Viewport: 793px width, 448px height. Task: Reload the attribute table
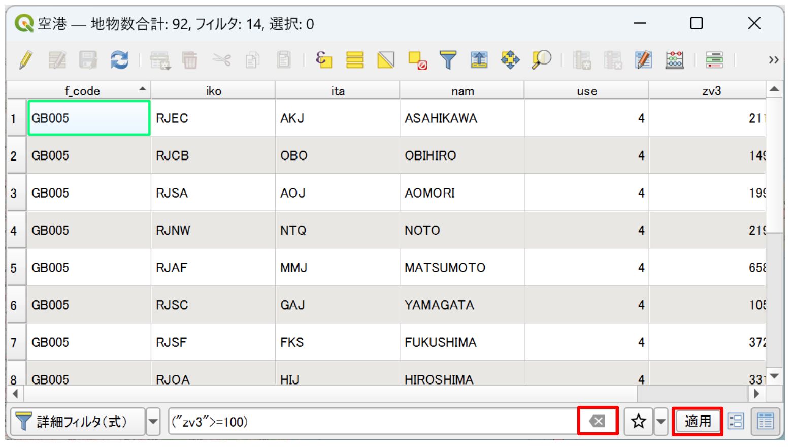[119, 60]
